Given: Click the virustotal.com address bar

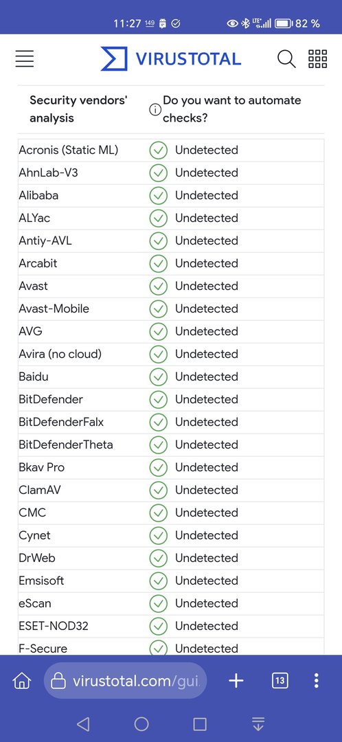Looking at the screenshot, I should pos(126,681).
